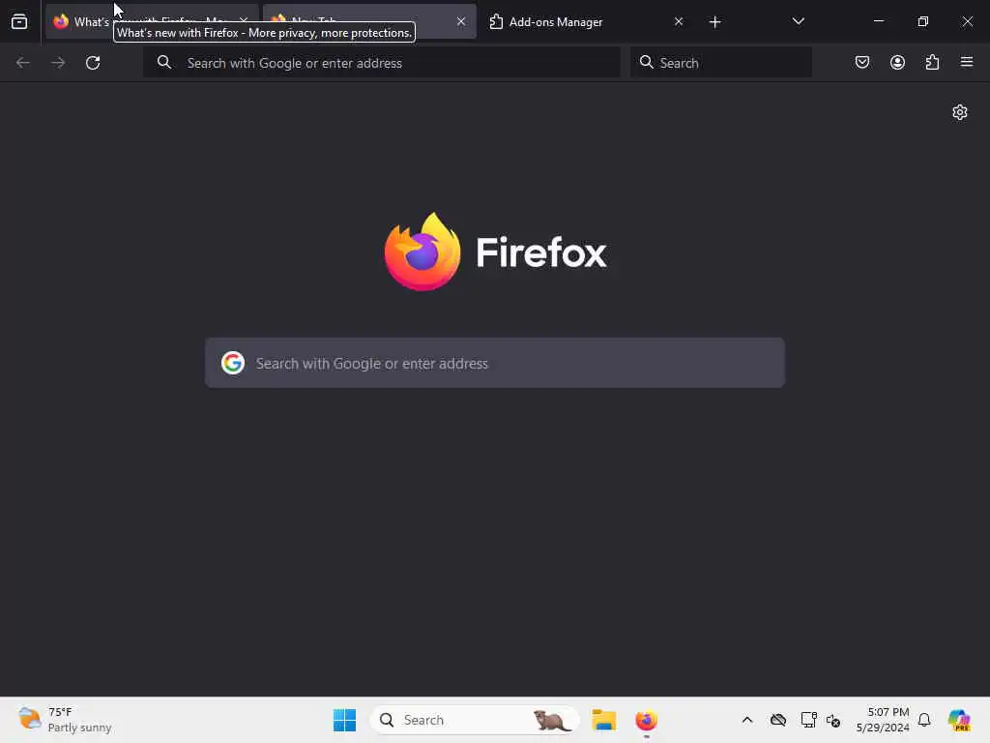The height and width of the screenshot is (743, 990).
Task: Launch Copilot preview icon in taskbar
Action: [x=959, y=720]
